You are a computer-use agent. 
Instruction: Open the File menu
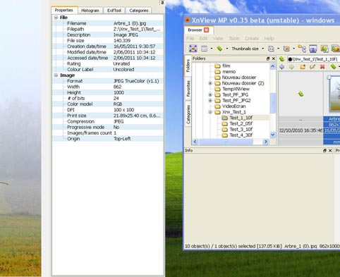pos(190,38)
